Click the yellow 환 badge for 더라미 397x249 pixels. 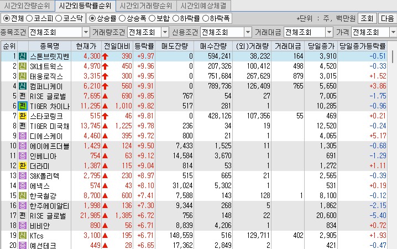[23, 165]
